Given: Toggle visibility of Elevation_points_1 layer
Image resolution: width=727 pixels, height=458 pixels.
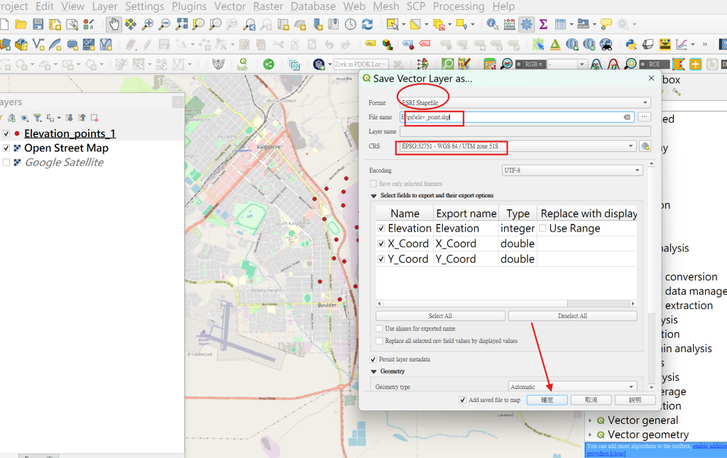Looking at the screenshot, I should tap(6, 133).
